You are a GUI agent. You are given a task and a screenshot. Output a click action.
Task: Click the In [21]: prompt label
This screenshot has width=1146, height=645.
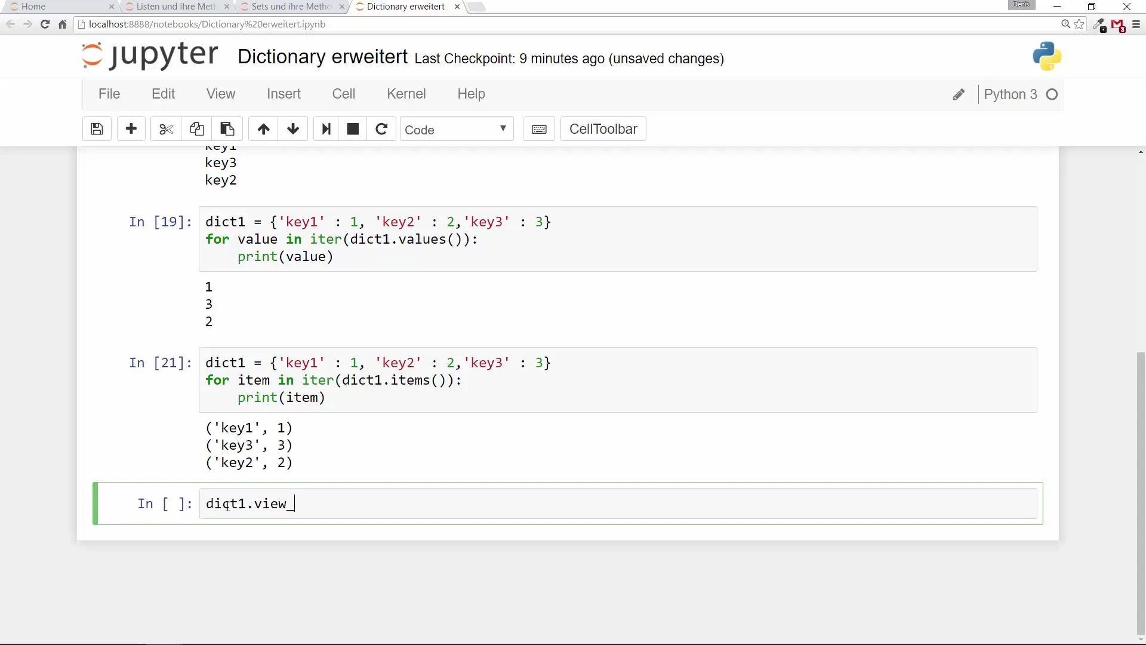161,363
